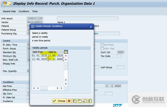Click the empty field right of Info record number

[88, 18]
